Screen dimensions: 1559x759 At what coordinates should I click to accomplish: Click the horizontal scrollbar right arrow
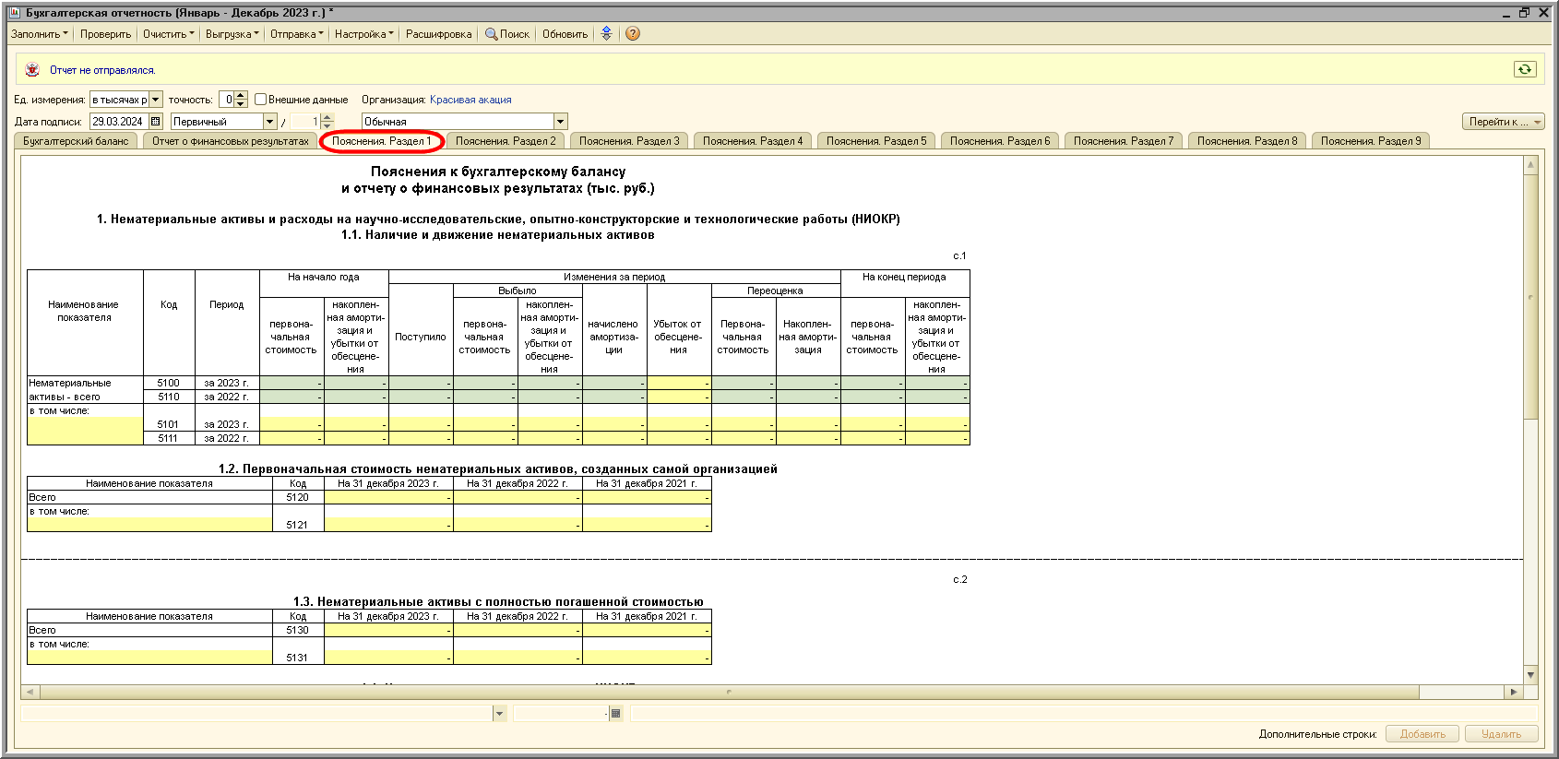[x=1513, y=692]
